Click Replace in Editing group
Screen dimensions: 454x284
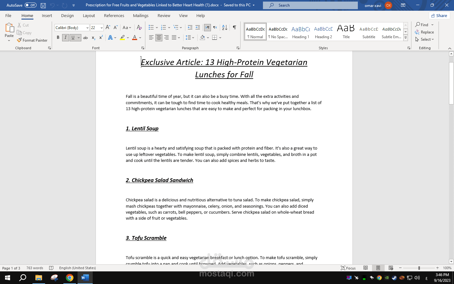coord(425,32)
